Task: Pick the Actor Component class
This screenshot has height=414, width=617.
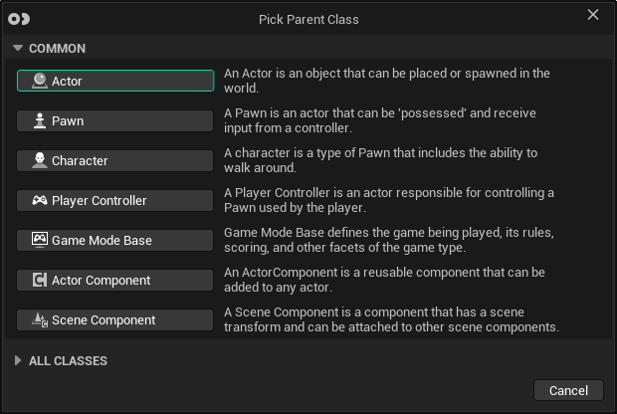Action: [x=115, y=280]
